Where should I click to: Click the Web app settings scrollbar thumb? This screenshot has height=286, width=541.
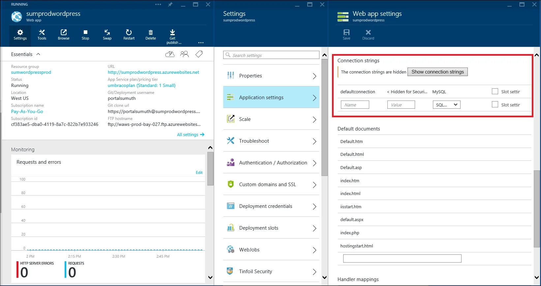pyautogui.click(x=537, y=209)
